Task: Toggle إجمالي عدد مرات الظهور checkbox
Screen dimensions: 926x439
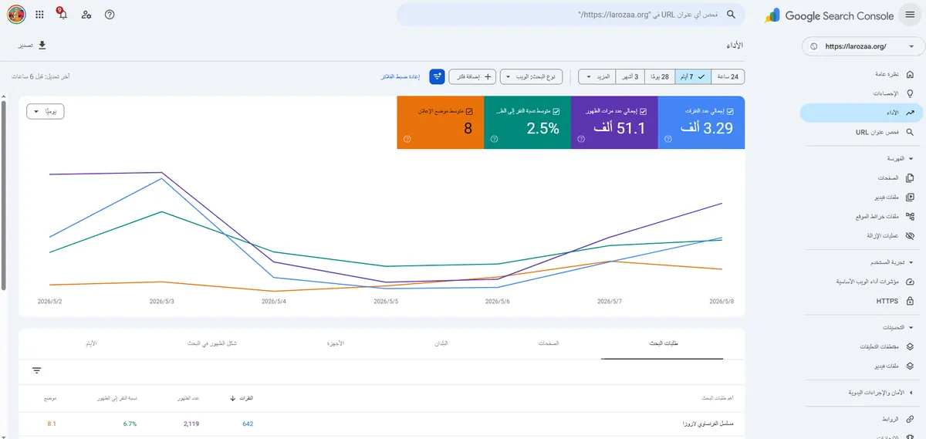Action: (643, 111)
